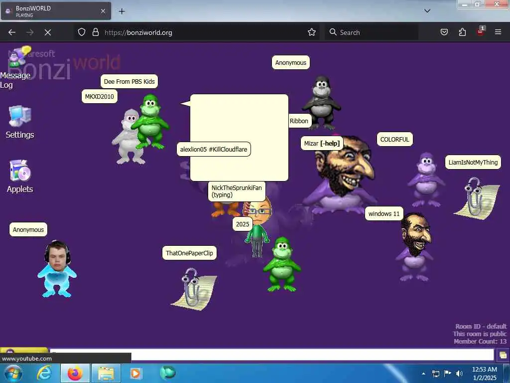This screenshot has width=510, height=383.
Task: Open Windows Media Player from taskbar
Action: (x=135, y=373)
